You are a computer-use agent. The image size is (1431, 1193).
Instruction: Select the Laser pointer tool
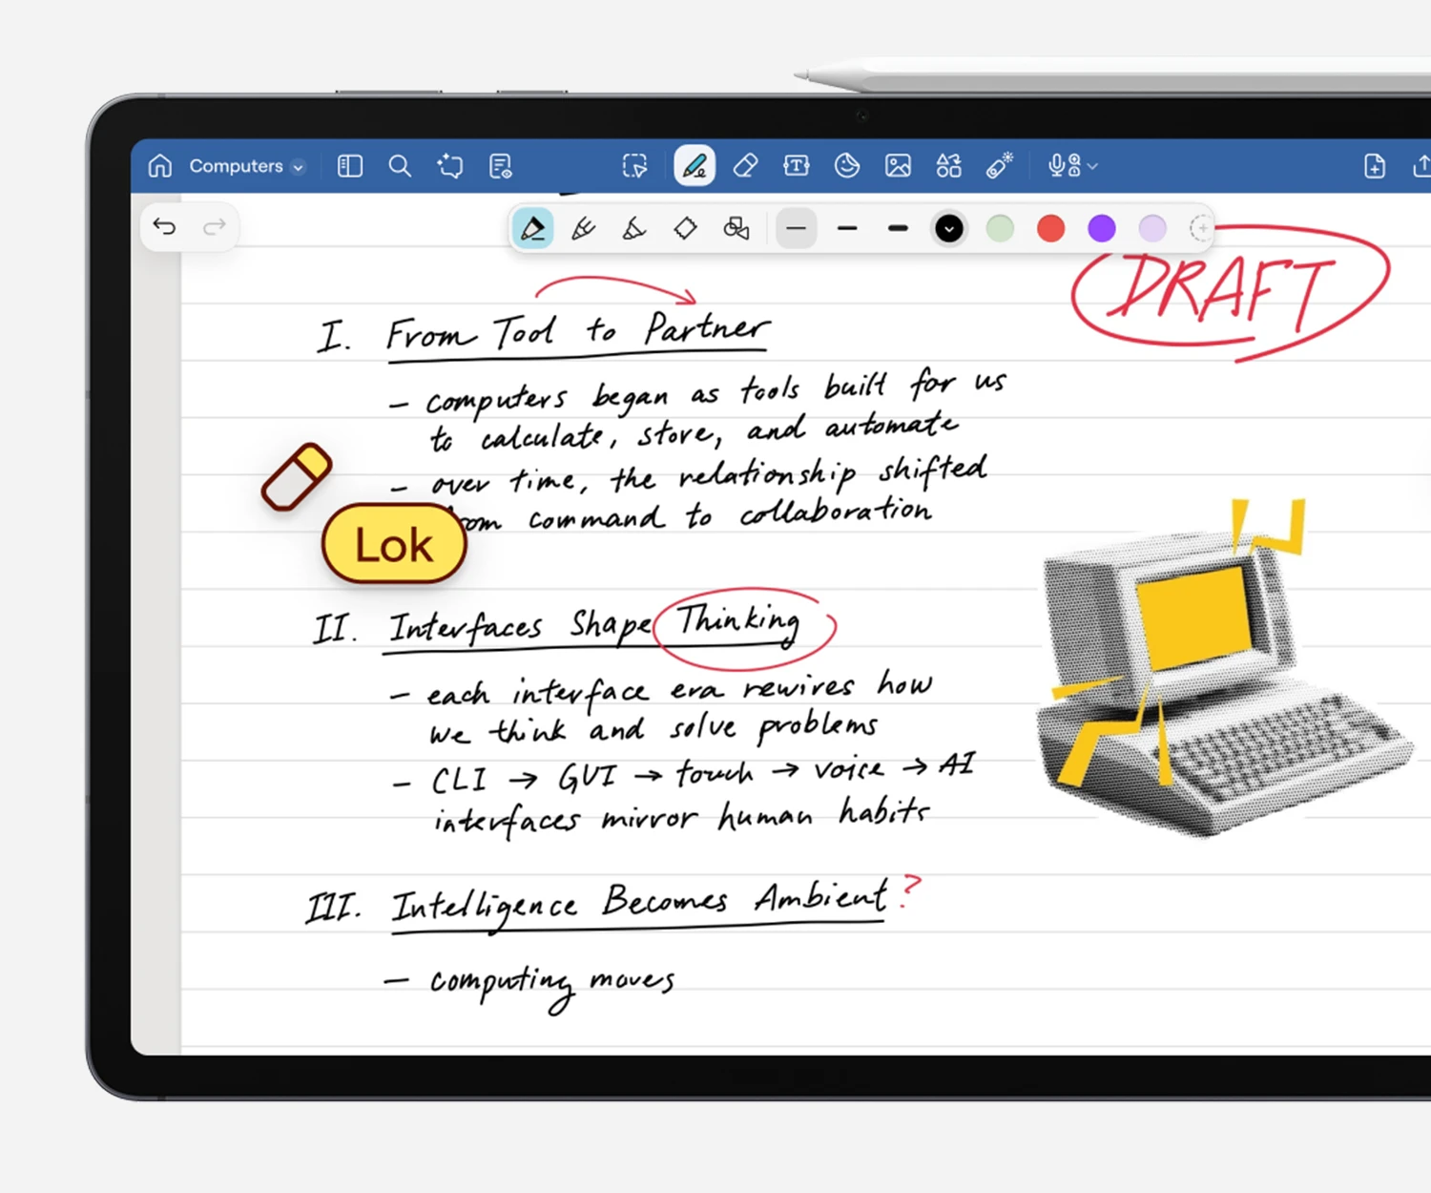999,166
